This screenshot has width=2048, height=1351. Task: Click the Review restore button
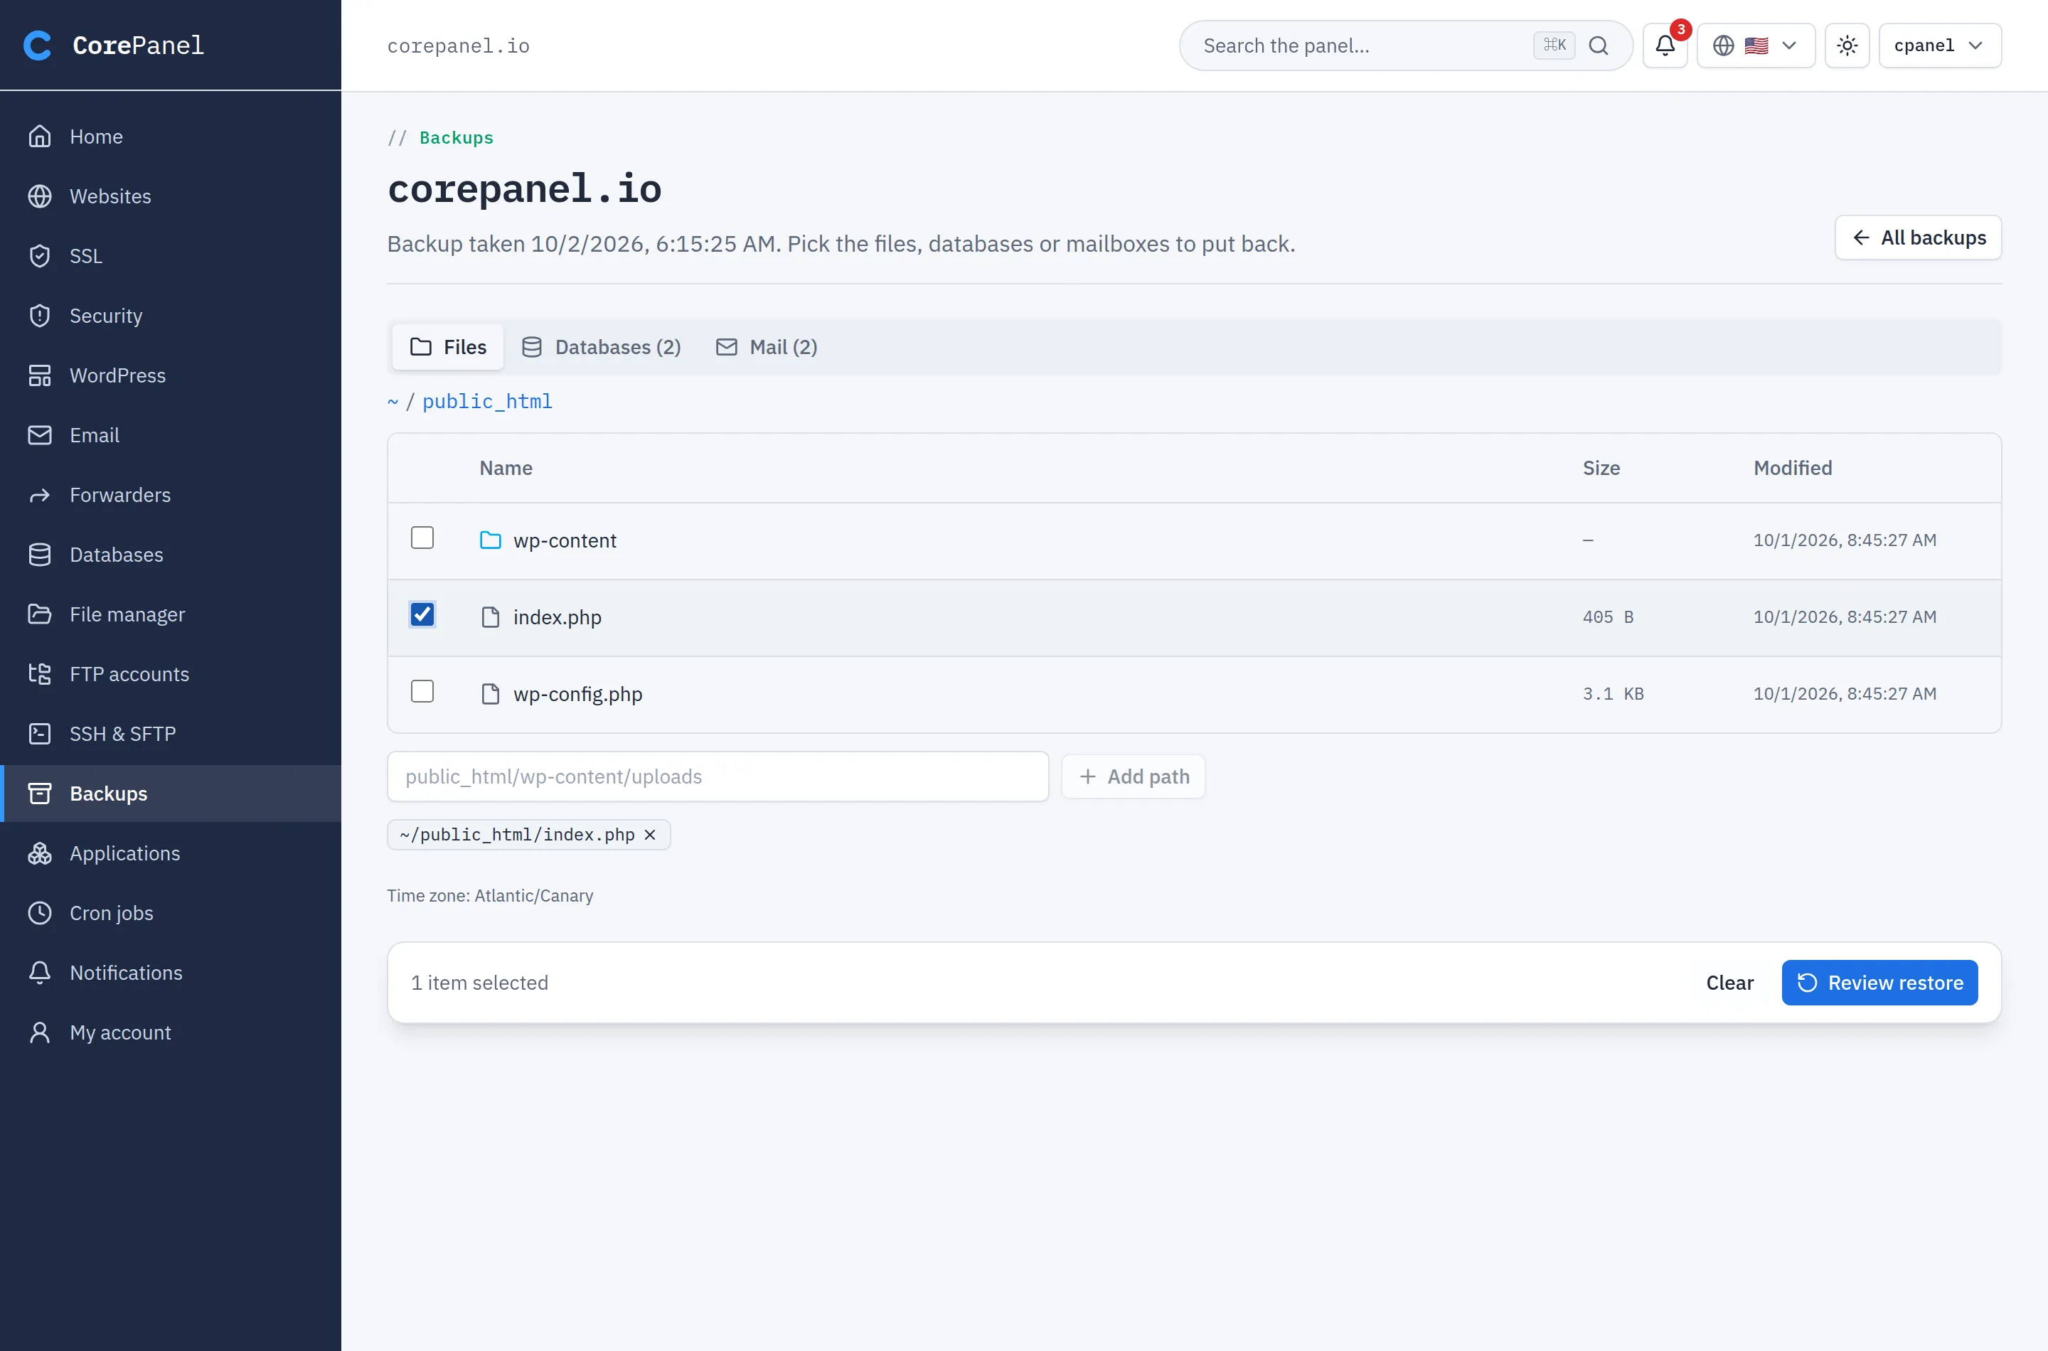[1879, 983]
